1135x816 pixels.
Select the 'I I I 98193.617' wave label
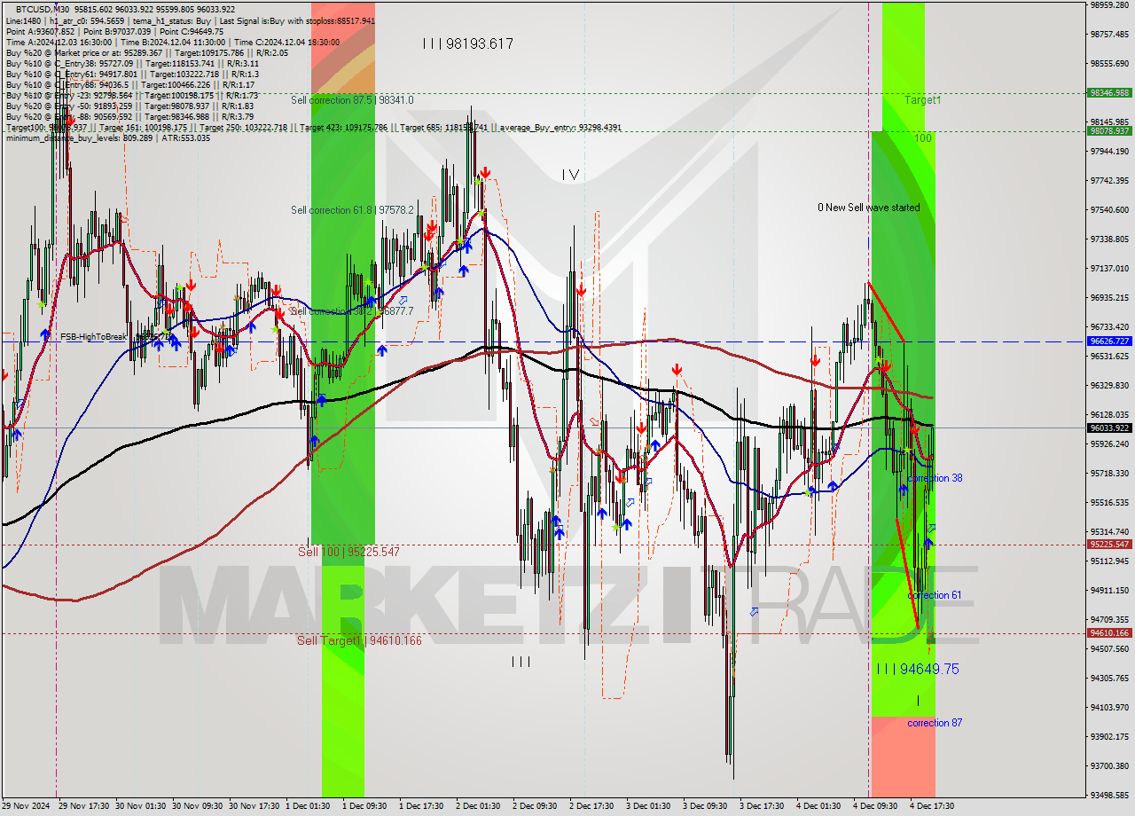click(467, 43)
